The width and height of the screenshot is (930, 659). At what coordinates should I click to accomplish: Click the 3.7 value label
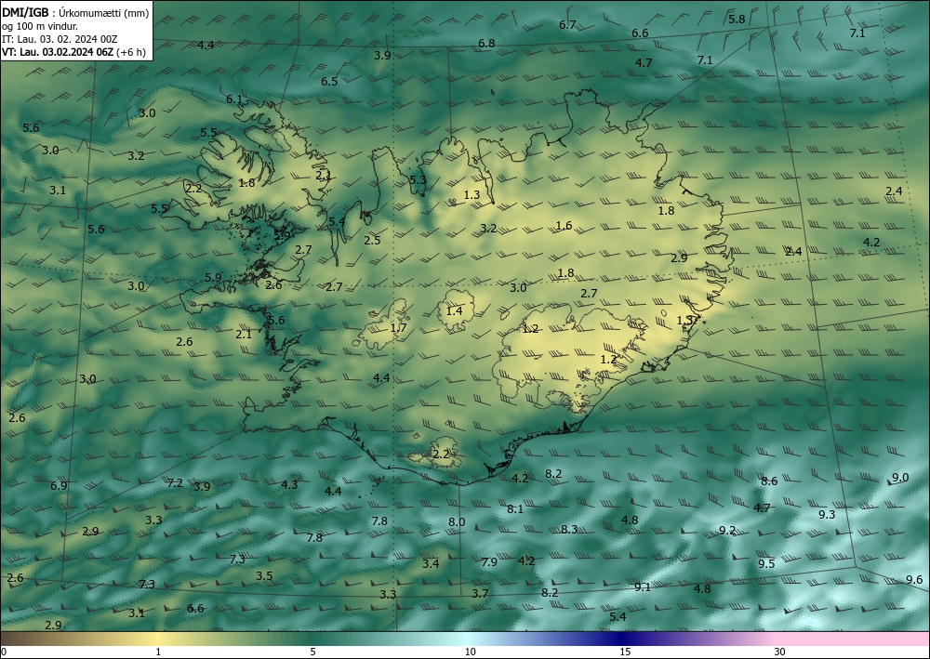(480, 593)
